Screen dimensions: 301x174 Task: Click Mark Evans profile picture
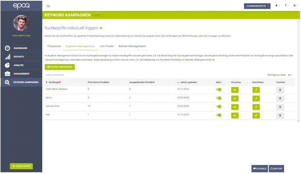tap(21, 23)
